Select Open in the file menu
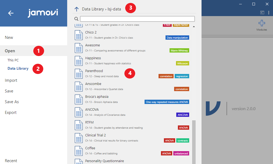The height and width of the screenshot is (164, 273). [x=10, y=51]
